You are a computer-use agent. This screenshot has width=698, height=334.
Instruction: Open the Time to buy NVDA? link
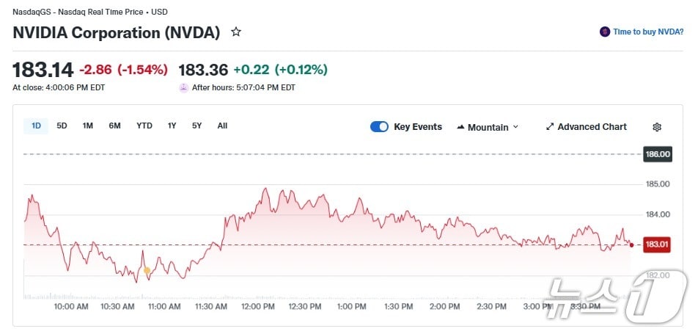pos(648,32)
